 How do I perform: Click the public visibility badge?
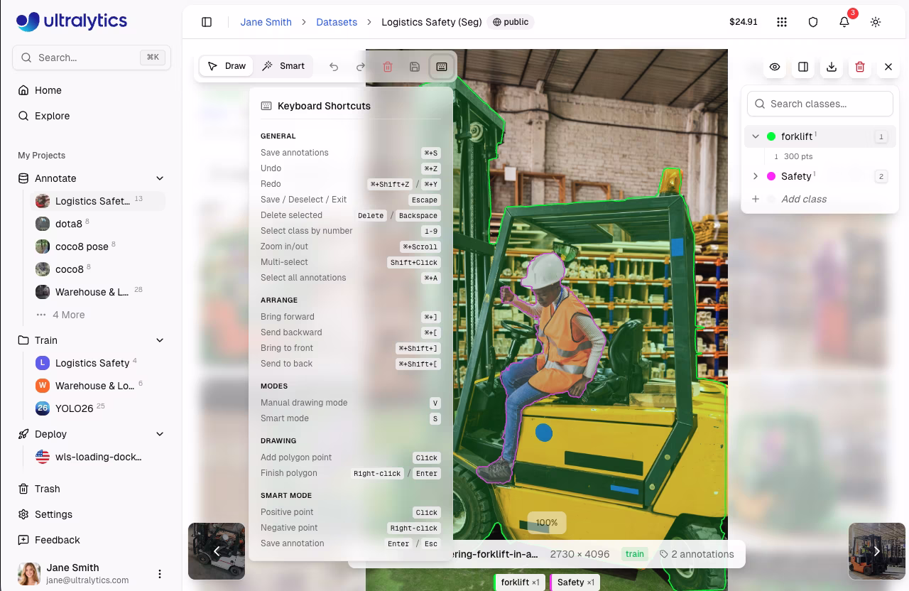click(511, 22)
